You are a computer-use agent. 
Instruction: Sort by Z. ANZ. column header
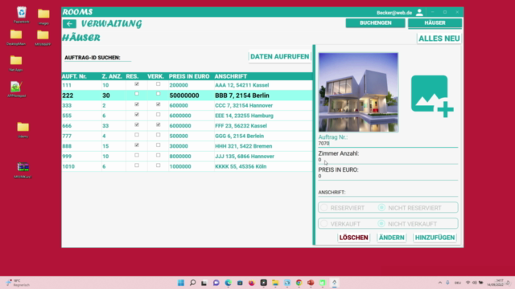(x=112, y=76)
